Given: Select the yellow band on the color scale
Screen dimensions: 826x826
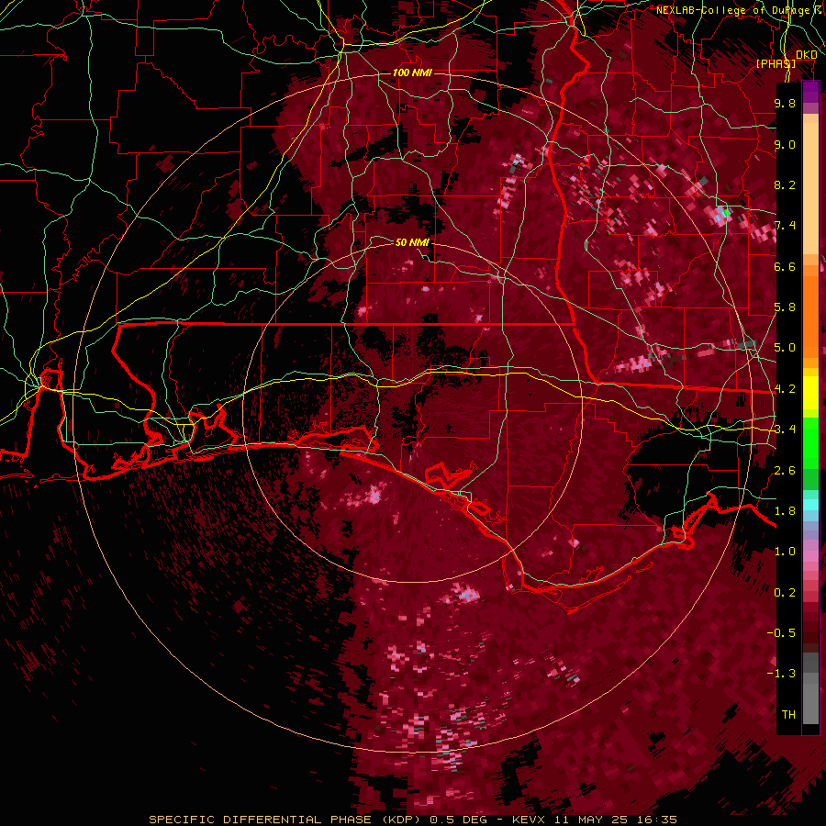Looking at the screenshot, I should 810,393.
